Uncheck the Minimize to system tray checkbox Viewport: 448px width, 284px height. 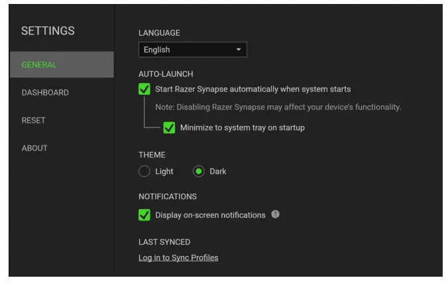pos(169,127)
